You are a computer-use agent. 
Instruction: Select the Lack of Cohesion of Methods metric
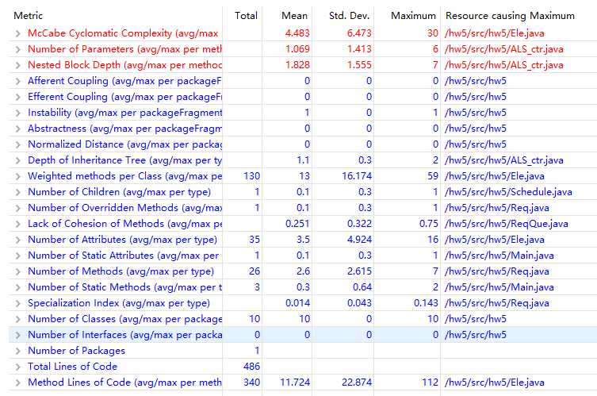(x=124, y=224)
